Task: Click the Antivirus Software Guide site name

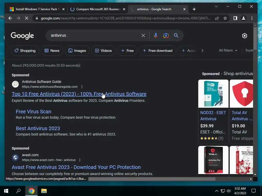Action: (42, 82)
